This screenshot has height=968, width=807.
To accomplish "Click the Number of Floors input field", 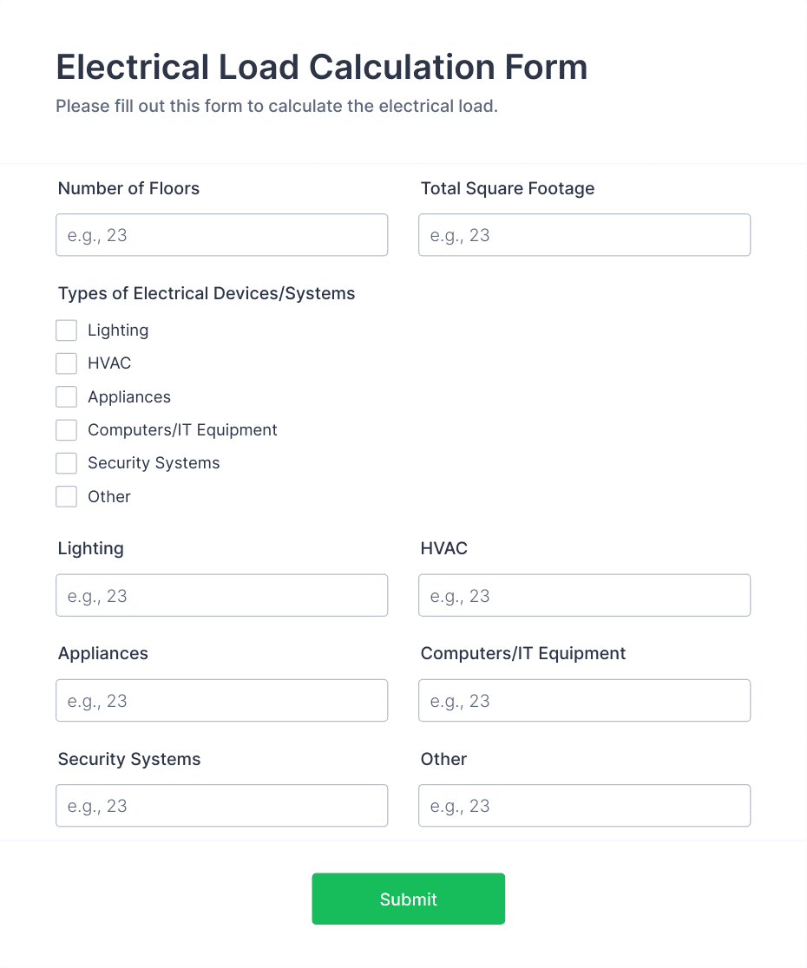I will (x=221, y=234).
